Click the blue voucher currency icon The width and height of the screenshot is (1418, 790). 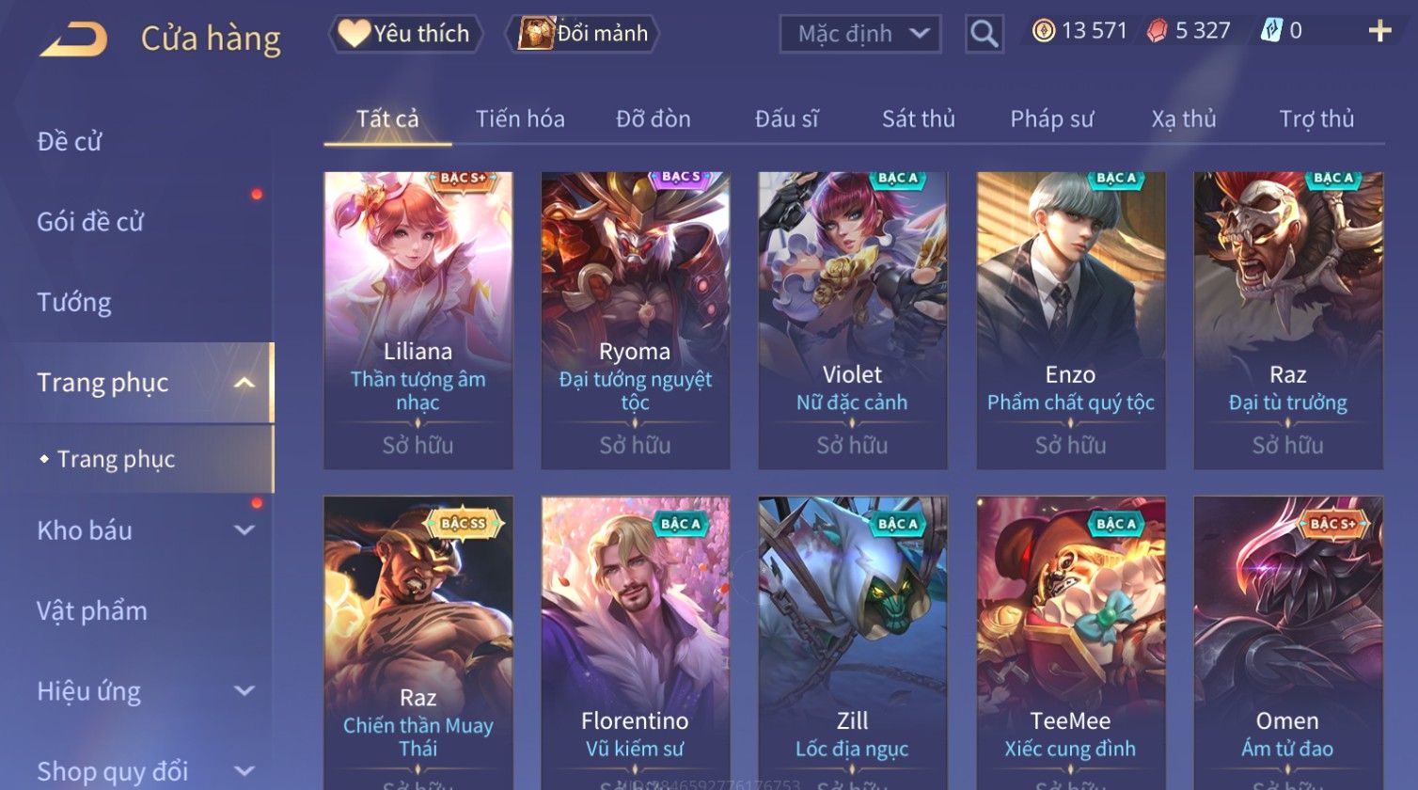click(x=1271, y=31)
